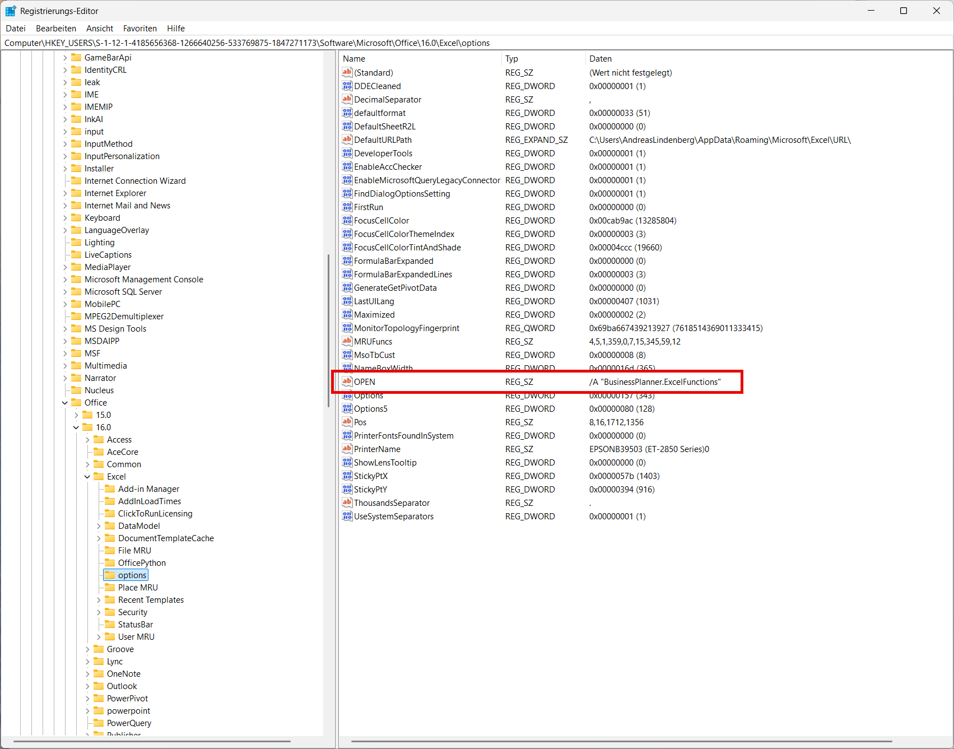Image resolution: width=954 pixels, height=749 pixels.
Task: Click the DDECleaned DWORD value icon
Action: point(347,86)
